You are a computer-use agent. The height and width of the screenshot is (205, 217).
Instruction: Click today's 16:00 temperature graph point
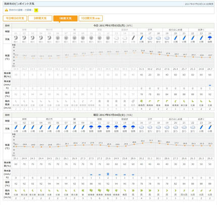coord(143,53)
